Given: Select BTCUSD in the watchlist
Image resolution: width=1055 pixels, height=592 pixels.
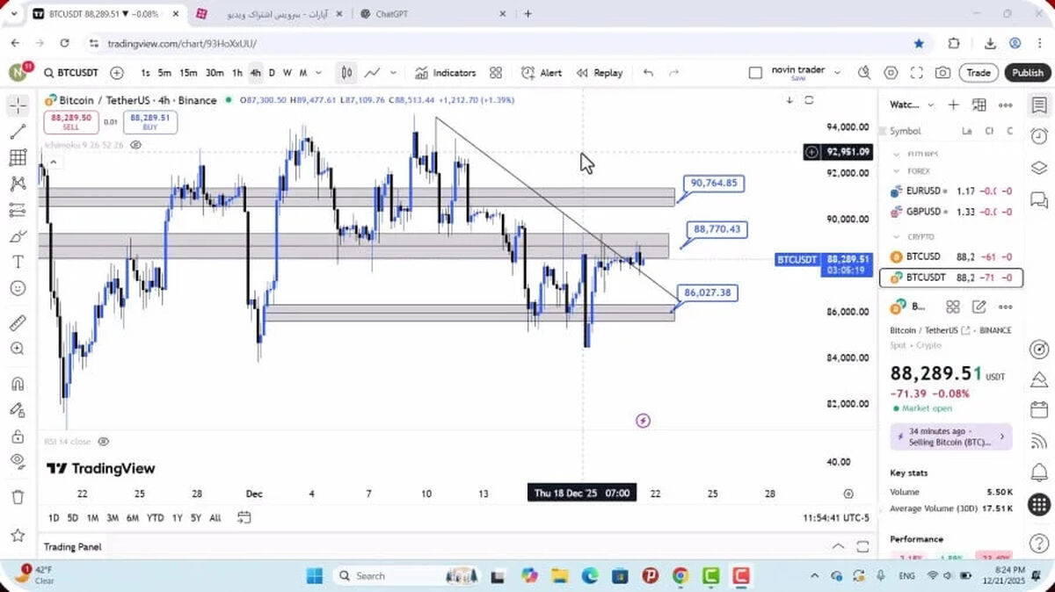Looking at the screenshot, I should click(x=951, y=256).
